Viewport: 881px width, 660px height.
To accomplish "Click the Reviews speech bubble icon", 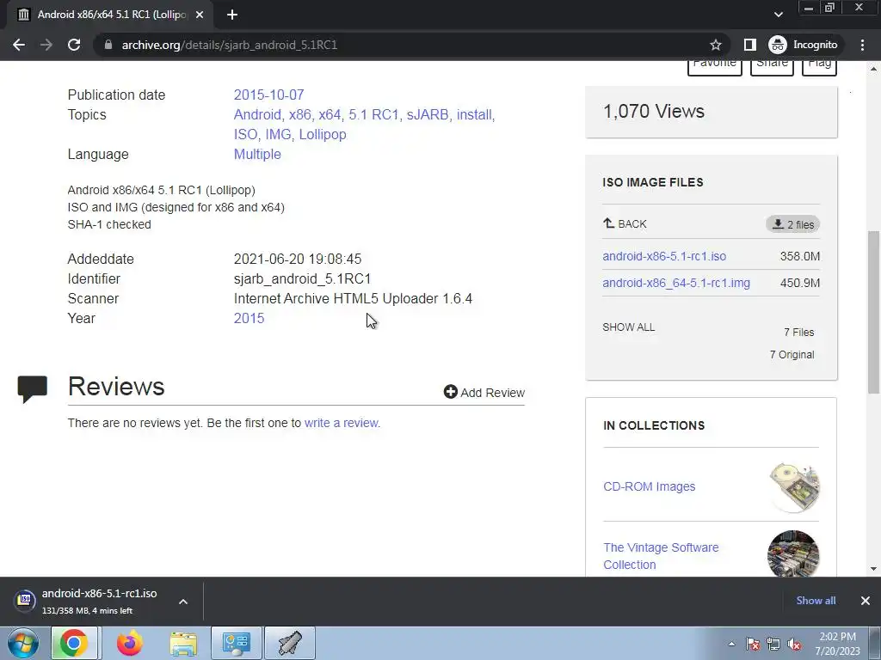I will tap(33, 389).
